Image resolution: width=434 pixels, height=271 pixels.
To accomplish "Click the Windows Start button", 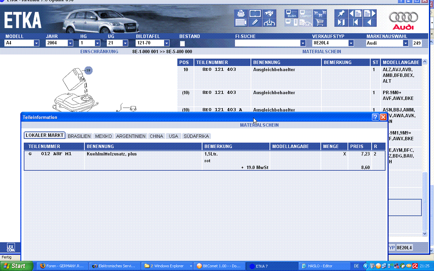I will (17, 266).
